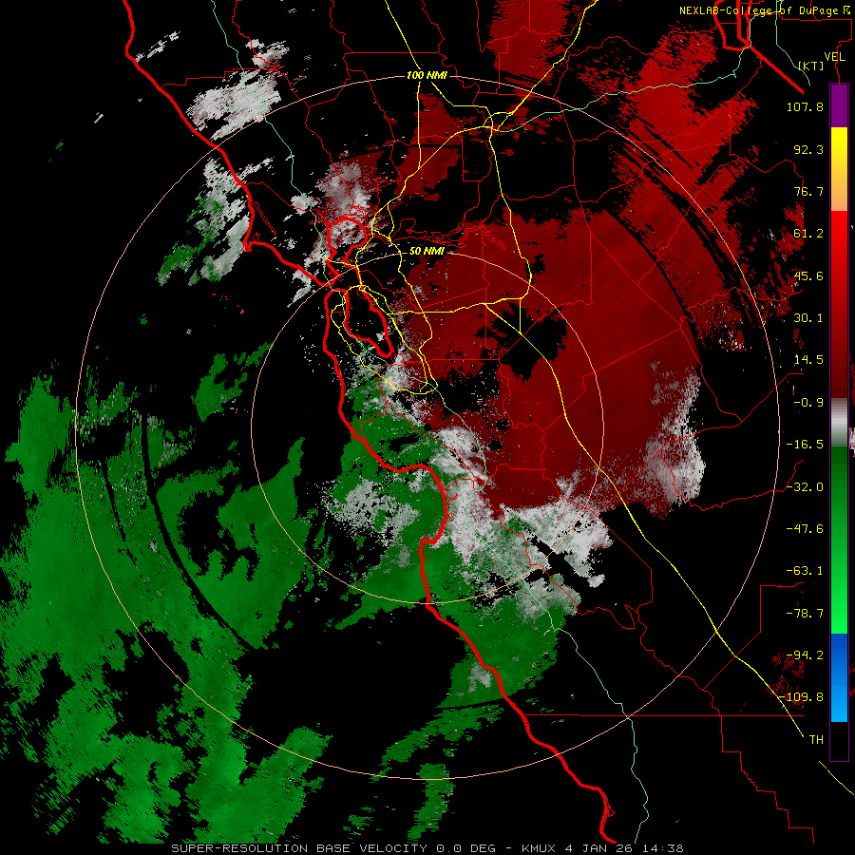The width and height of the screenshot is (855, 855).
Task: Click the 30.1 velocity scale value
Action: [808, 318]
